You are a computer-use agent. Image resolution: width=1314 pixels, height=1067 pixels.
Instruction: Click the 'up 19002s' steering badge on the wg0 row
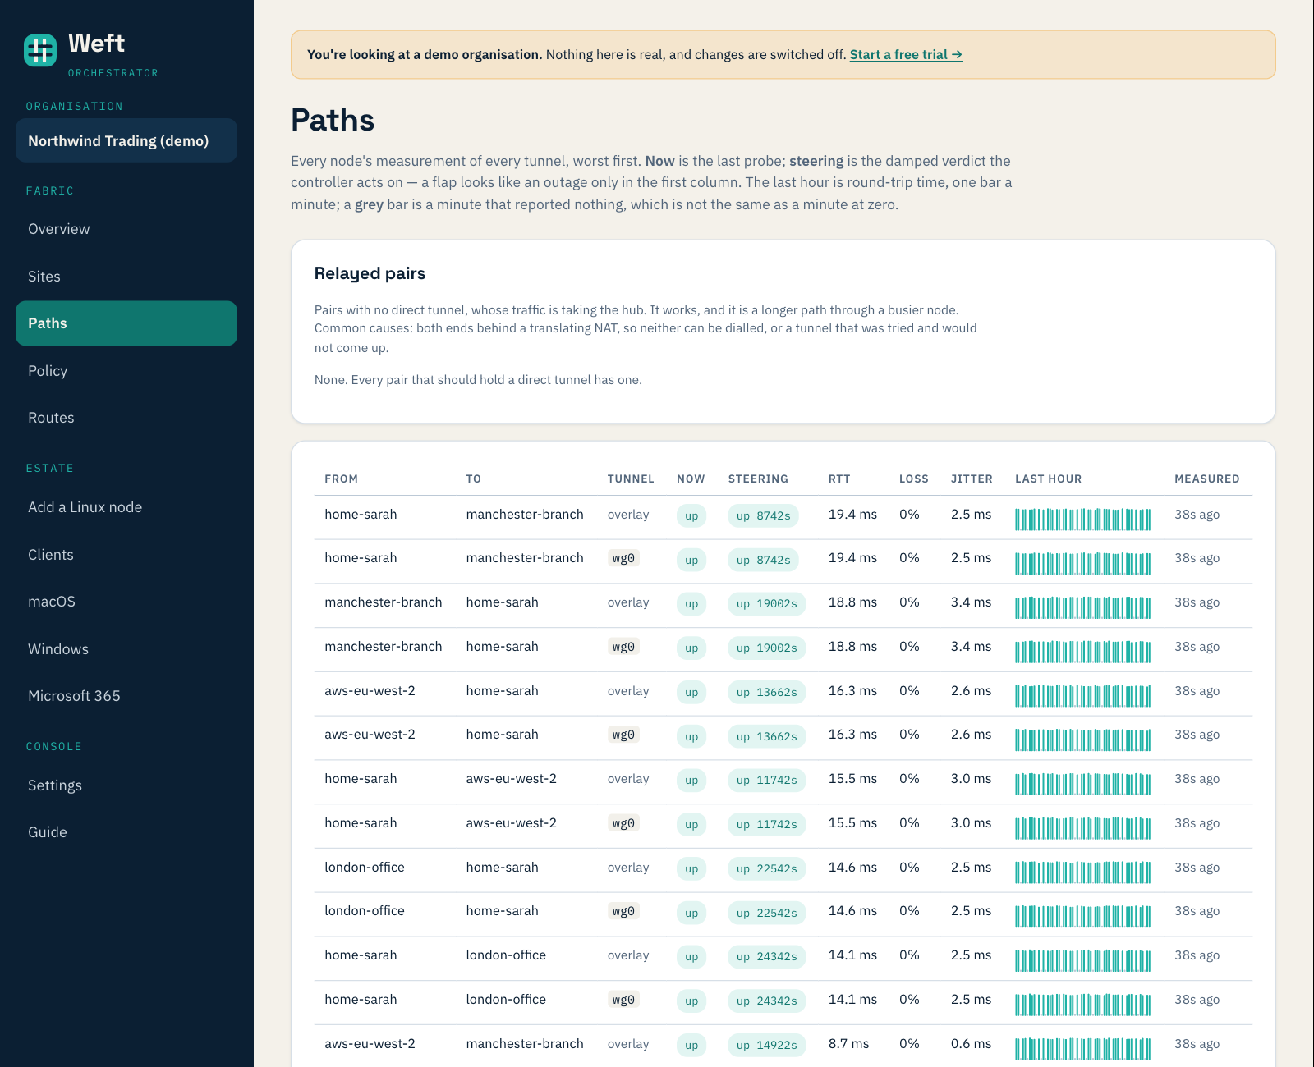[767, 648]
